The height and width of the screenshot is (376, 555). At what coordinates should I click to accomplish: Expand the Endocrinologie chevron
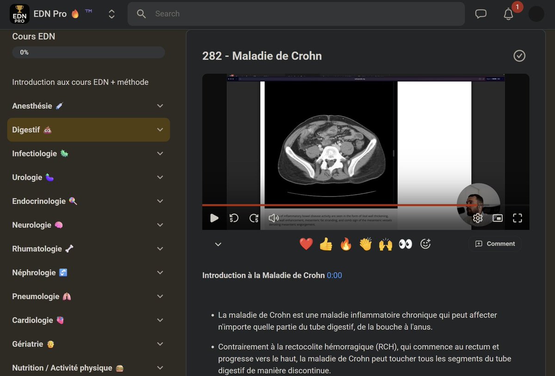click(160, 201)
